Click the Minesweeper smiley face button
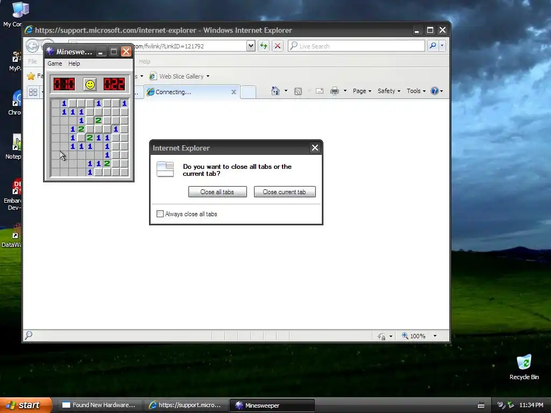Image resolution: width=551 pixels, height=413 pixels. point(90,84)
